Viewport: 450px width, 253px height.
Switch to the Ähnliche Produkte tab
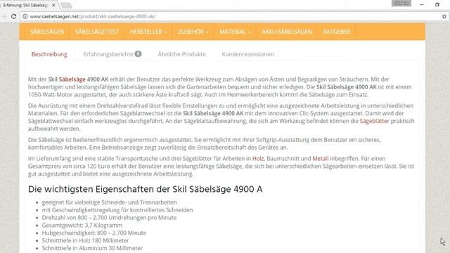(x=181, y=54)
